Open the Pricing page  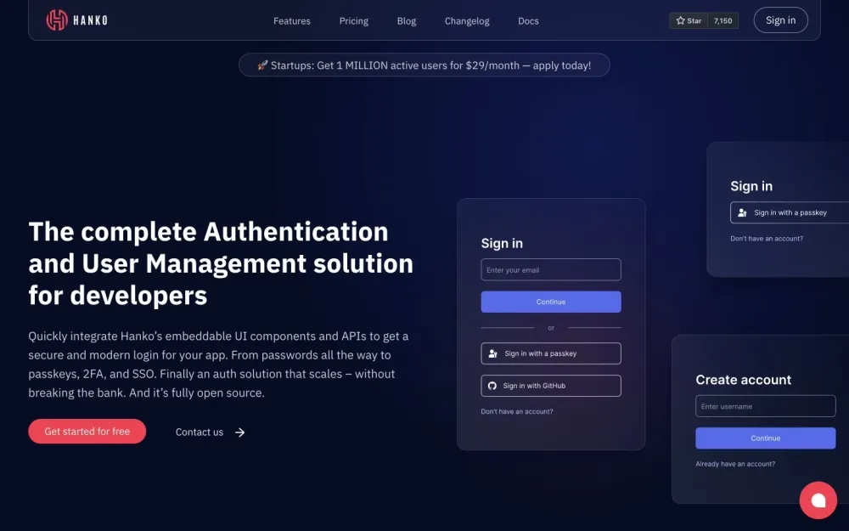pos(353,20)
